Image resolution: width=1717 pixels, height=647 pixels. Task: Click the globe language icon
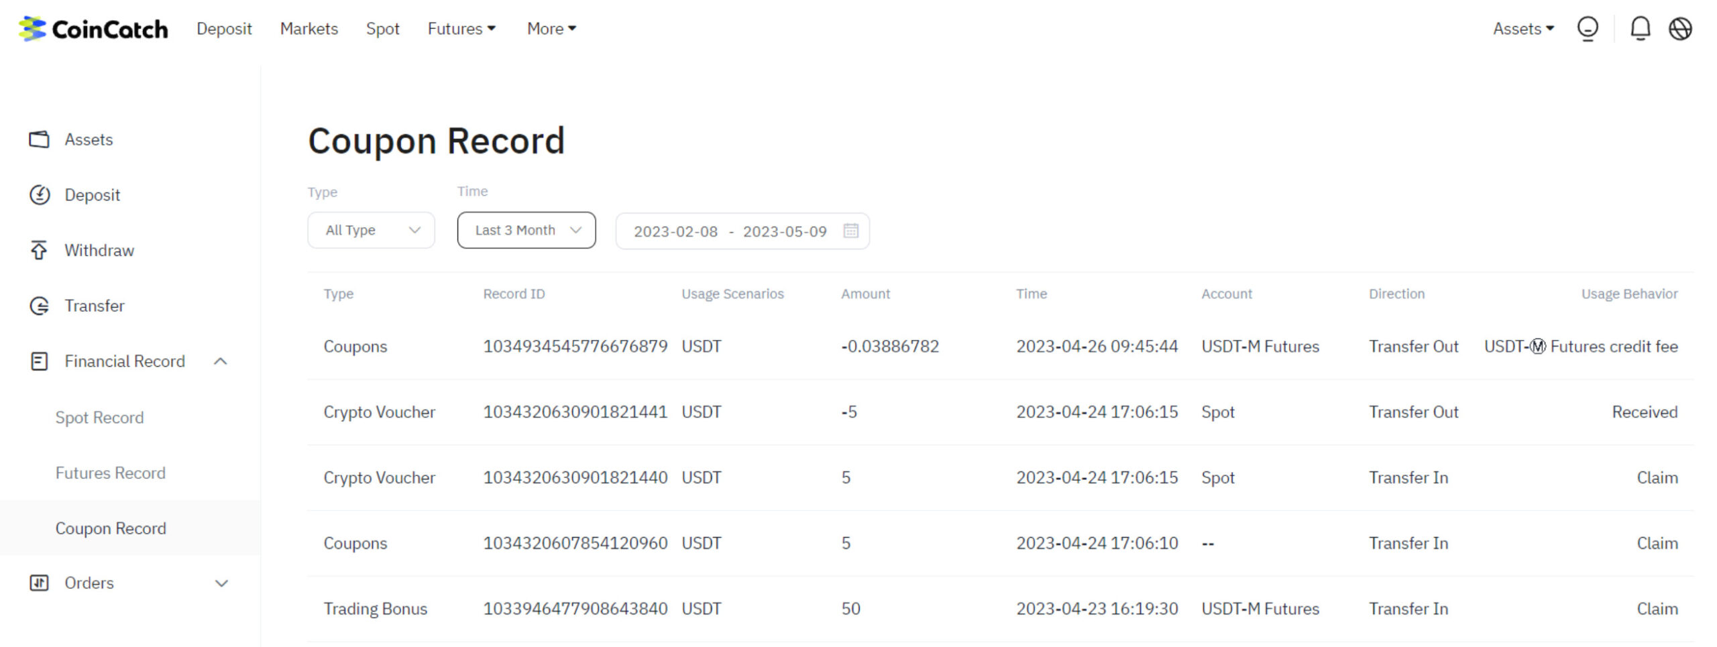(1680, 29)
